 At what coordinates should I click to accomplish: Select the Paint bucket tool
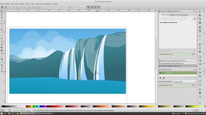2,59
